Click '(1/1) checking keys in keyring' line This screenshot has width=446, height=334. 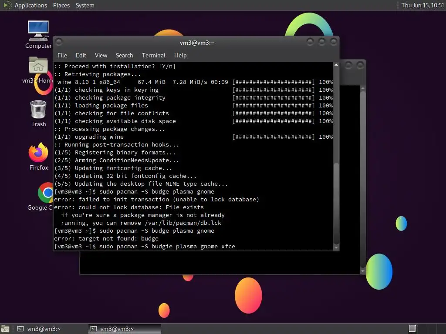point(106,90)
